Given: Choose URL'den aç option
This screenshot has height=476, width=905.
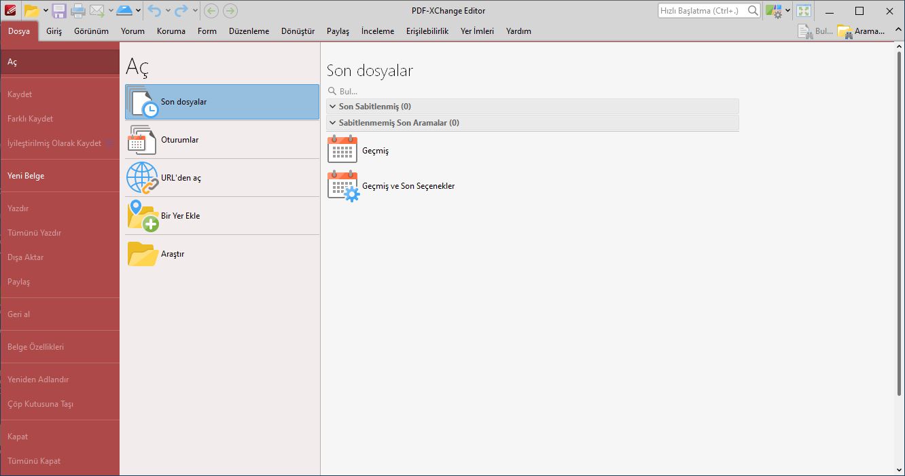Looking at the screenshot, I should [x=222, y=178].
